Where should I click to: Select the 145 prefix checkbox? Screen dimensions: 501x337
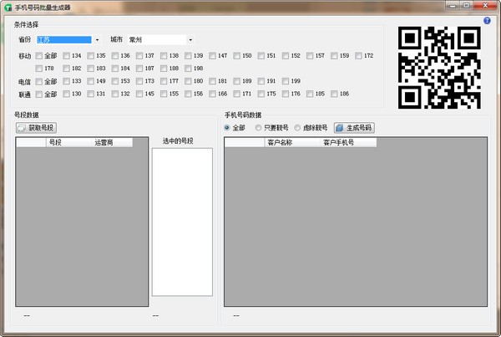(x=139, y=94)
